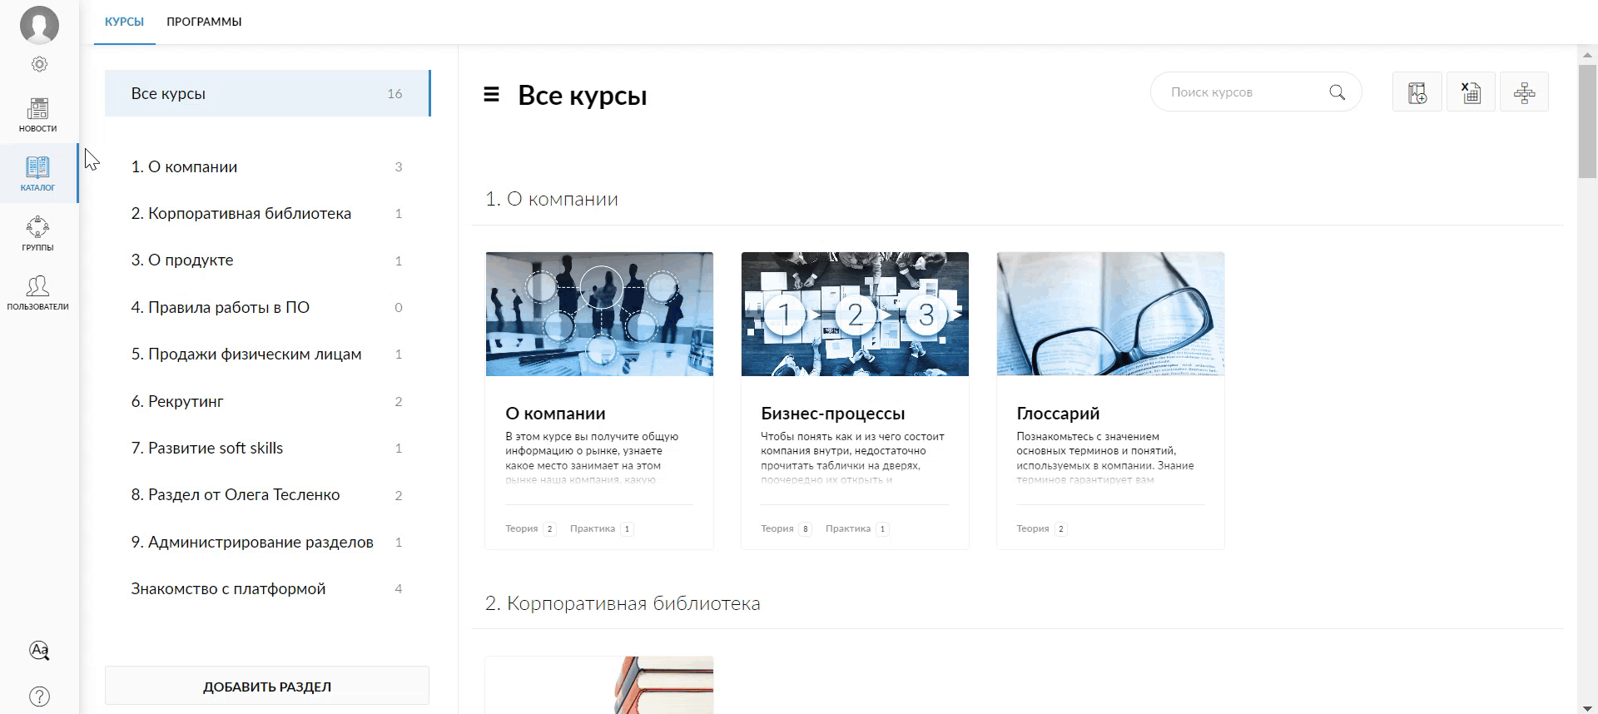Click the Добавить раздел button
Screen dimensions: 1598x714
click(x=267, y=686)
